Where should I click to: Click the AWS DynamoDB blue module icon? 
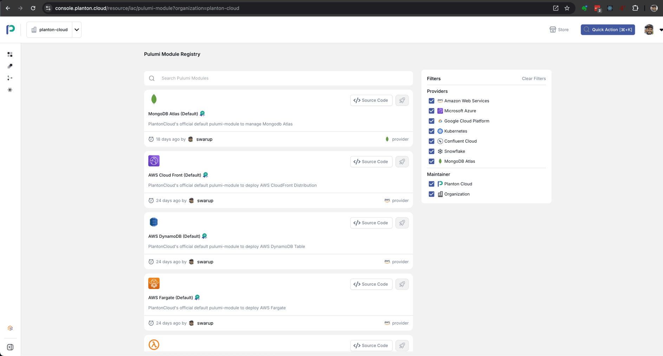pos(154,222)
